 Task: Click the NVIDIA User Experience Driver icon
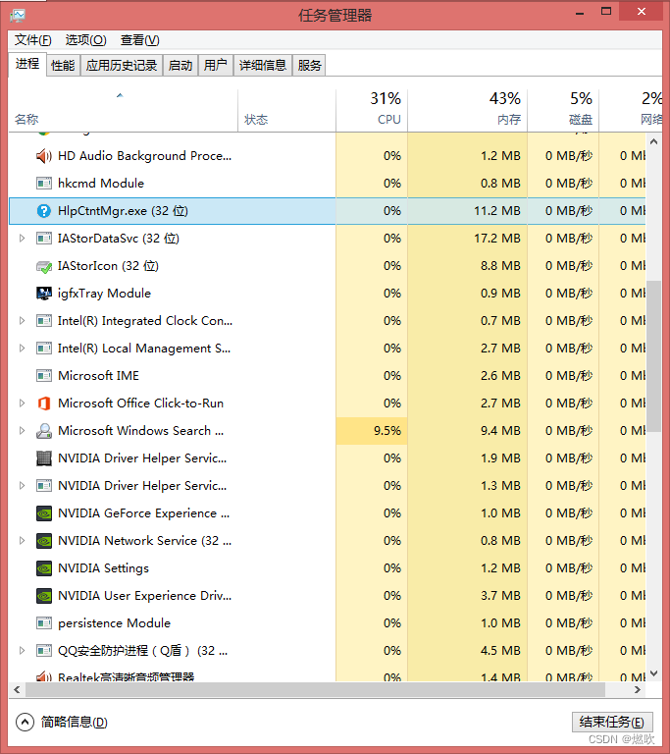pos(44,596)
